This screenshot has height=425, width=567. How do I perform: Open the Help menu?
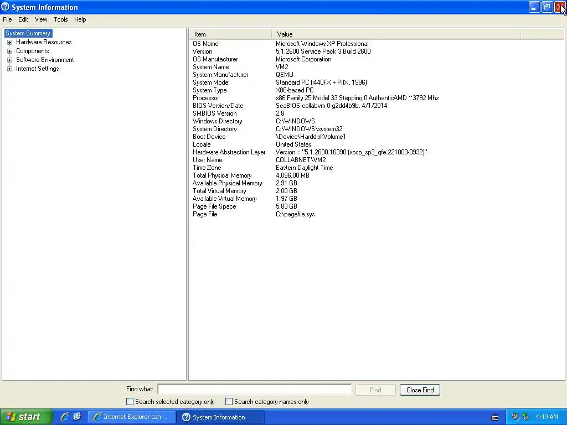[x=80, y=19]
